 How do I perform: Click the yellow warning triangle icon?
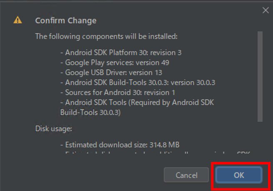(17, 20)
